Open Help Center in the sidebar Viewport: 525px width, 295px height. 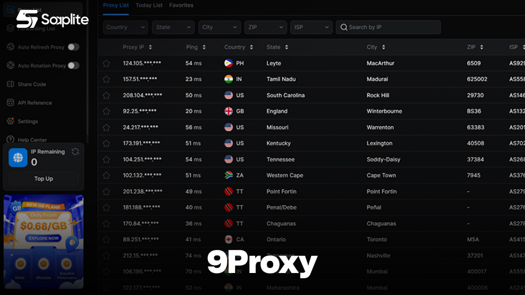[x=32, y=140]
